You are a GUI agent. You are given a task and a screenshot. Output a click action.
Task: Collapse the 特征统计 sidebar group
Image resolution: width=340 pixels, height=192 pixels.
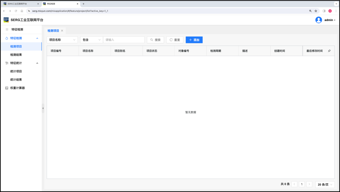click(37, 63)
